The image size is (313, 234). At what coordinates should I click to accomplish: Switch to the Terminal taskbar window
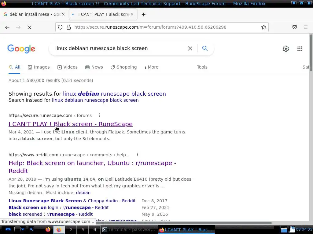pos(129,230)
